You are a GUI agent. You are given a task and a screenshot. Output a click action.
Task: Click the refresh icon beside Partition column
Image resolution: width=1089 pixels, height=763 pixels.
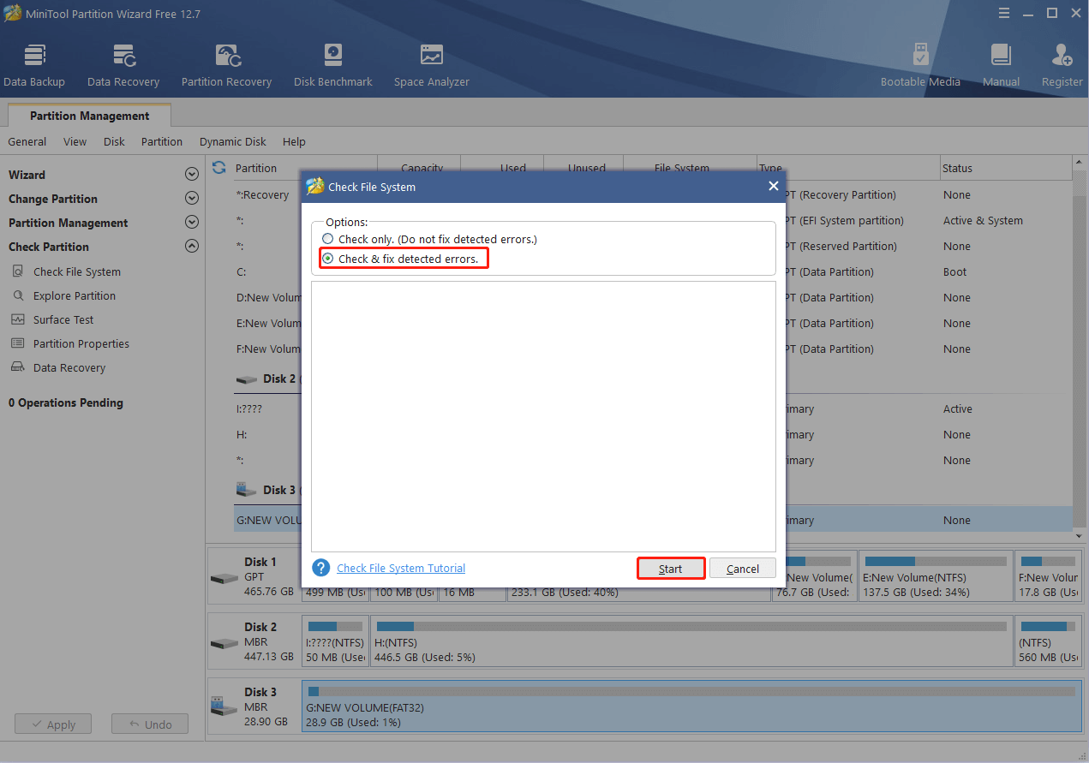pyautogui.click(x=218, y=168)
